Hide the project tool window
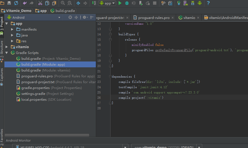The height and width of the screenshot is (148, 248). 92,18
